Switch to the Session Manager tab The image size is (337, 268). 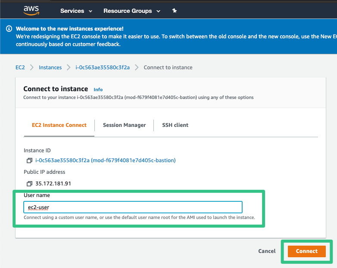point(124,125)
